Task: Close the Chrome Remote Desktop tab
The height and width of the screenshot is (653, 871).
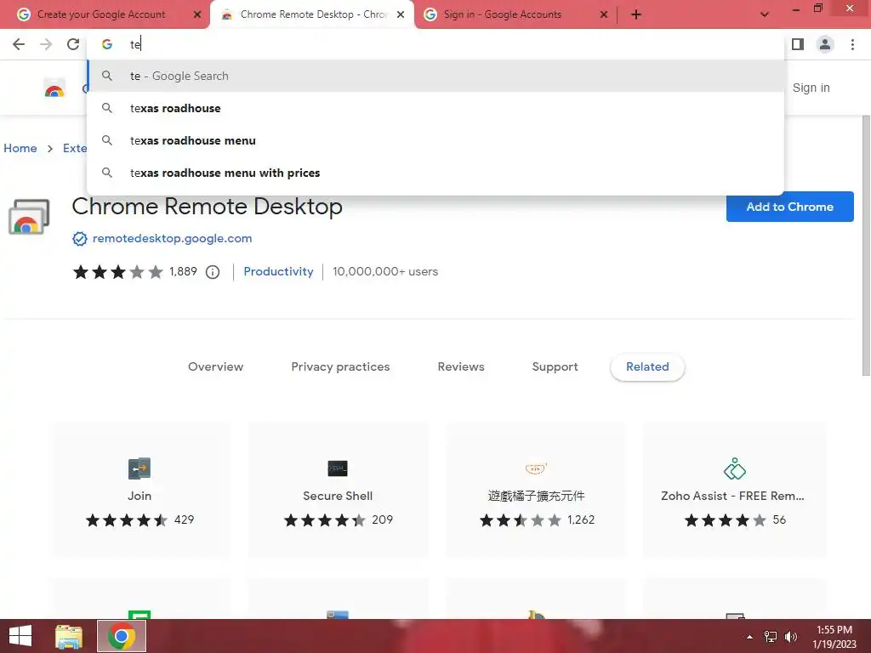Action: (x=401, y=14)
